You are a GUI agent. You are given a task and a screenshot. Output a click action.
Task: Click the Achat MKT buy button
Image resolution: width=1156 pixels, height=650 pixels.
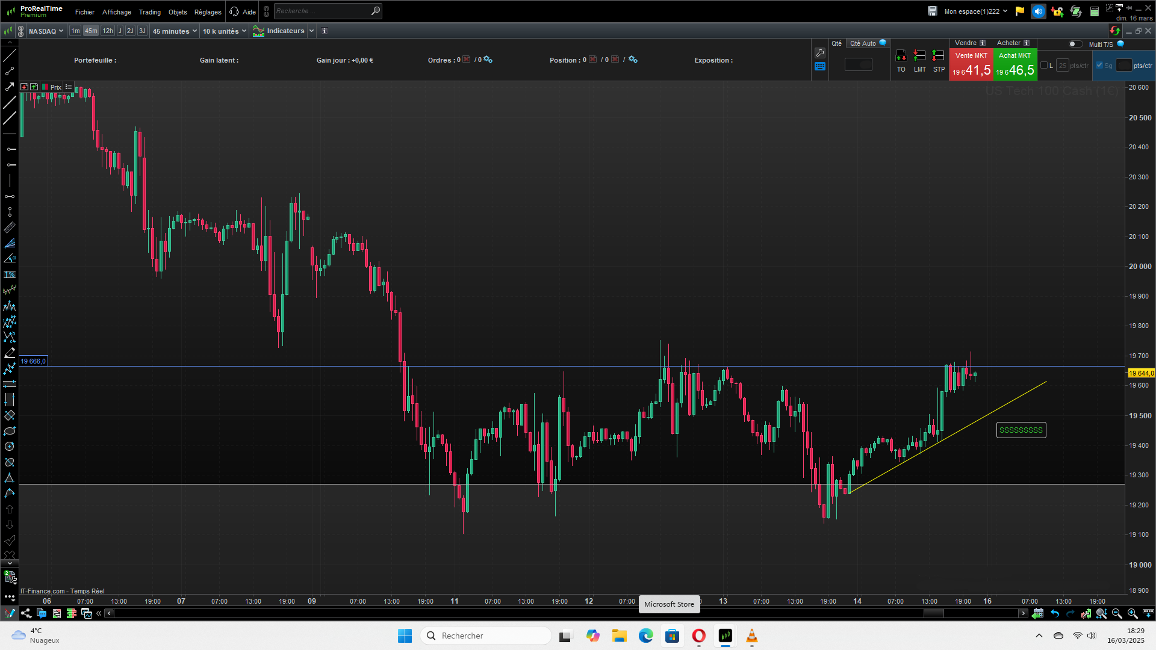tap(1015, 64)
